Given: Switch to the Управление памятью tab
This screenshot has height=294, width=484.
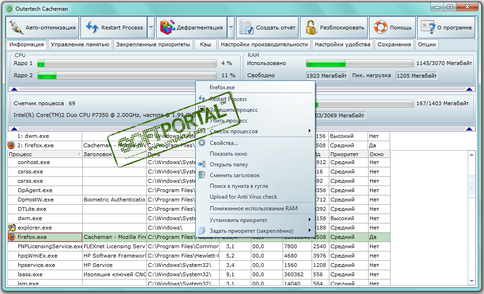Looking at the screenshot, I should tap(80, 44).
